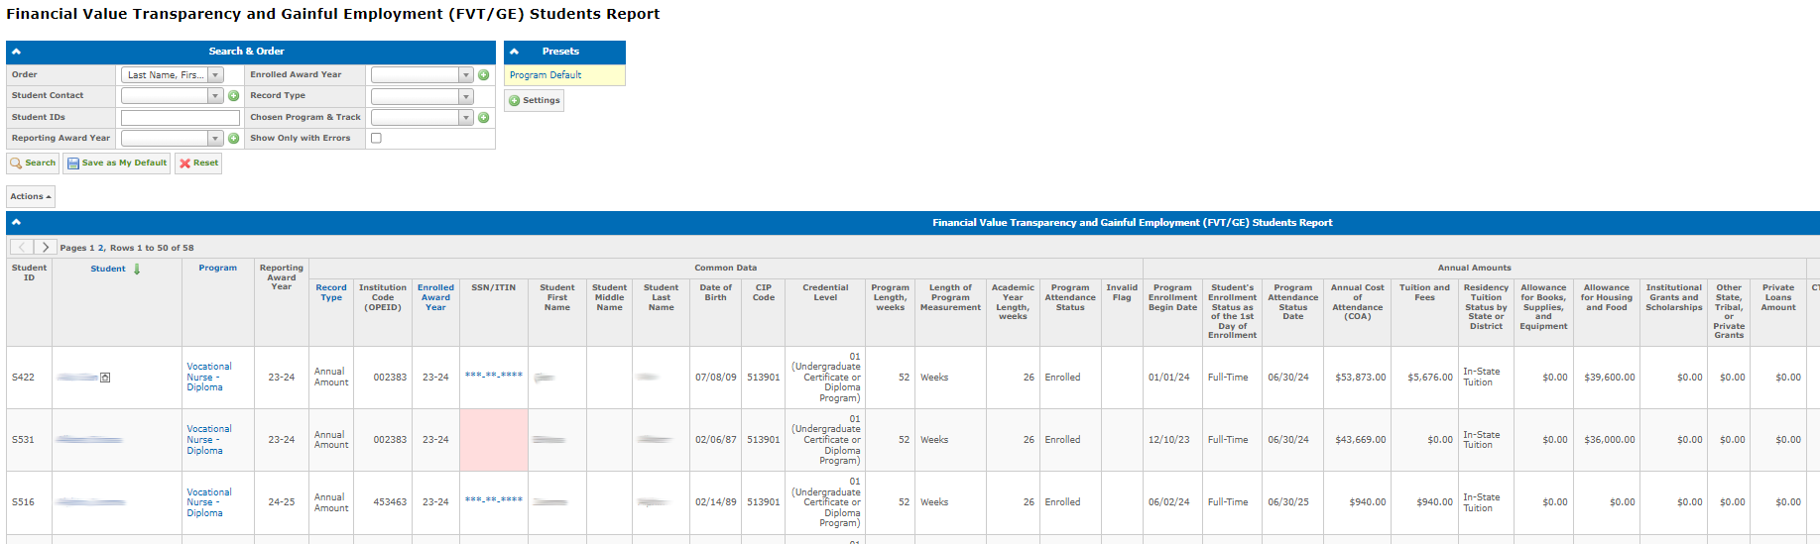
Task: Add another Chosen Program & Track plus
Action: click(x=484, y=118)
